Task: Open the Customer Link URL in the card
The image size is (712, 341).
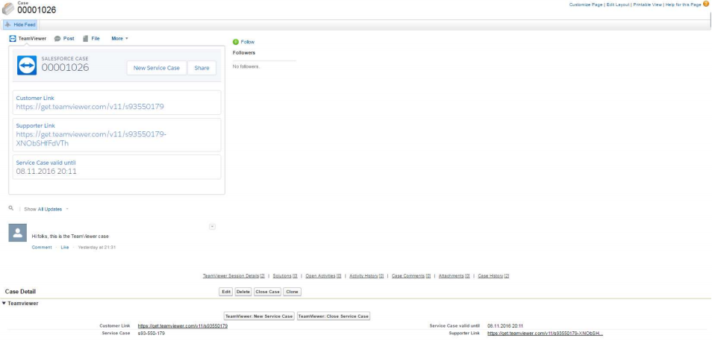Action: [90, 107]
